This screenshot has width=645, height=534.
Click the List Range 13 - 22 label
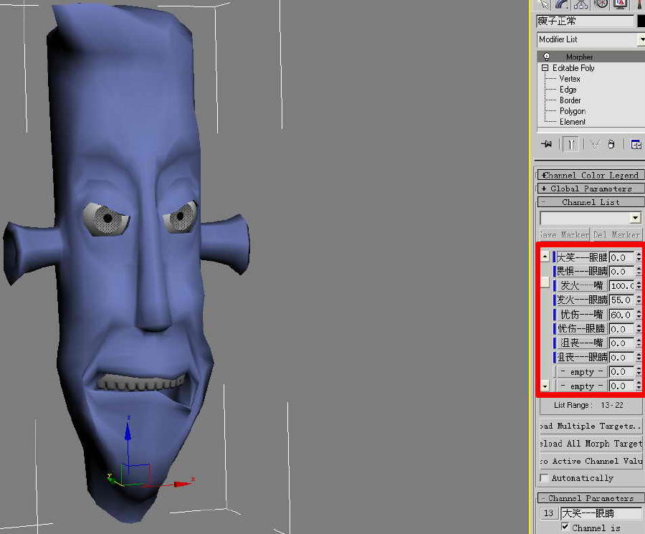tap(588, 405)
